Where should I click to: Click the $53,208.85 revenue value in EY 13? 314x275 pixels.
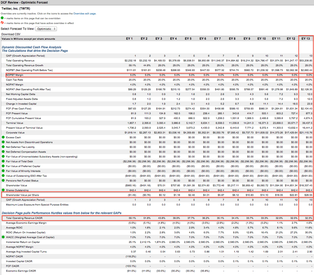point(306,61)
